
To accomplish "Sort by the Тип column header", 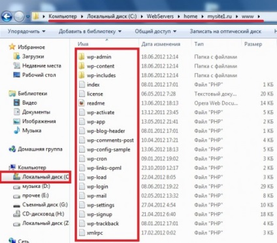I will coord(199,44).
